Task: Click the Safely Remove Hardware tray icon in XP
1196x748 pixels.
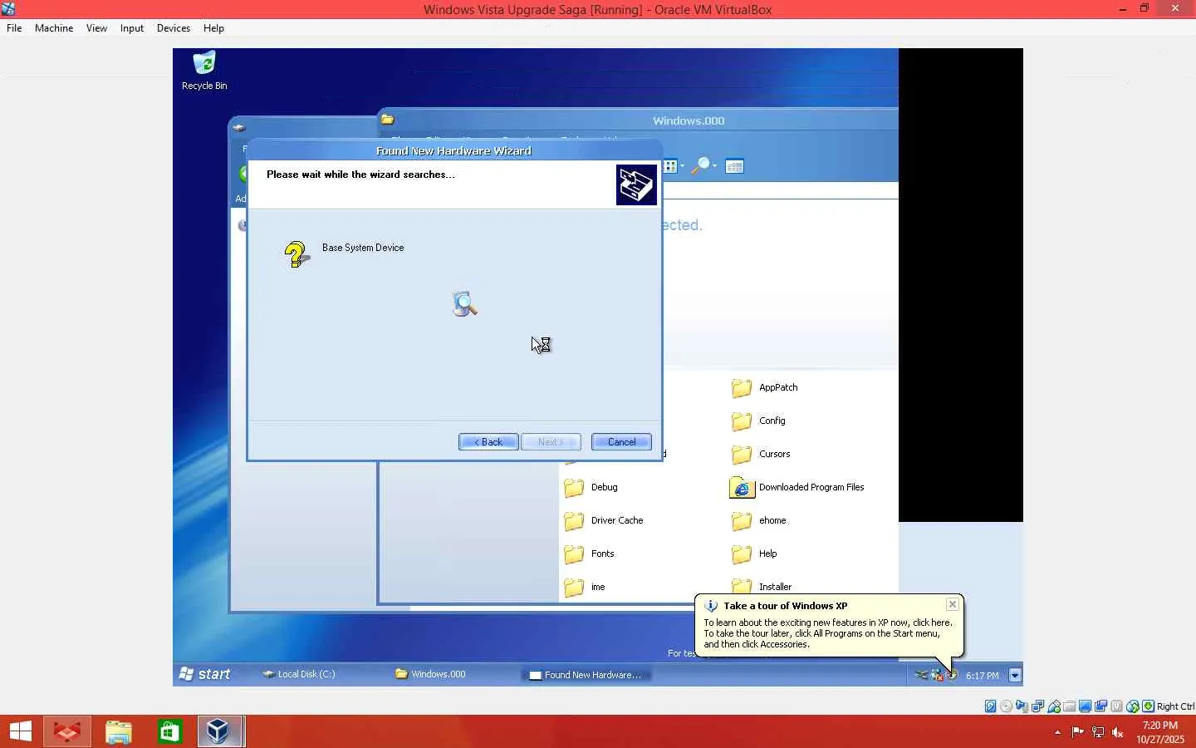Action: click(x=921, y=675)
